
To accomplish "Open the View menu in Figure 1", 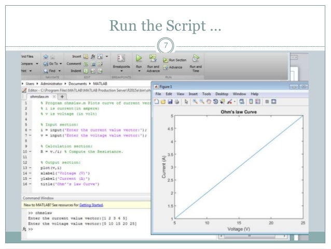I will 180,94.
